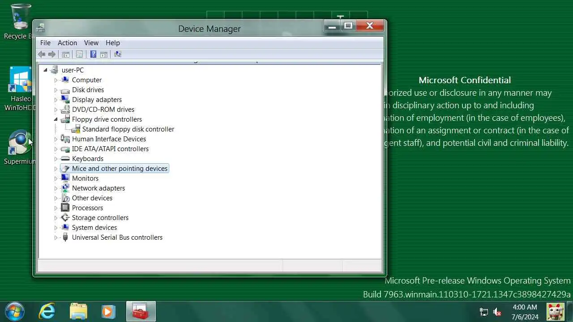Open the View menu
The image size is (573, 322).
91,43
